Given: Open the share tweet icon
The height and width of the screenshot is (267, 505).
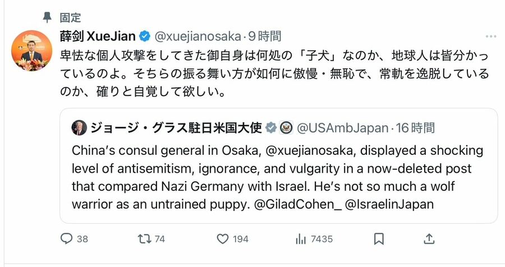Looking at the screenshot, I should 429,239.
